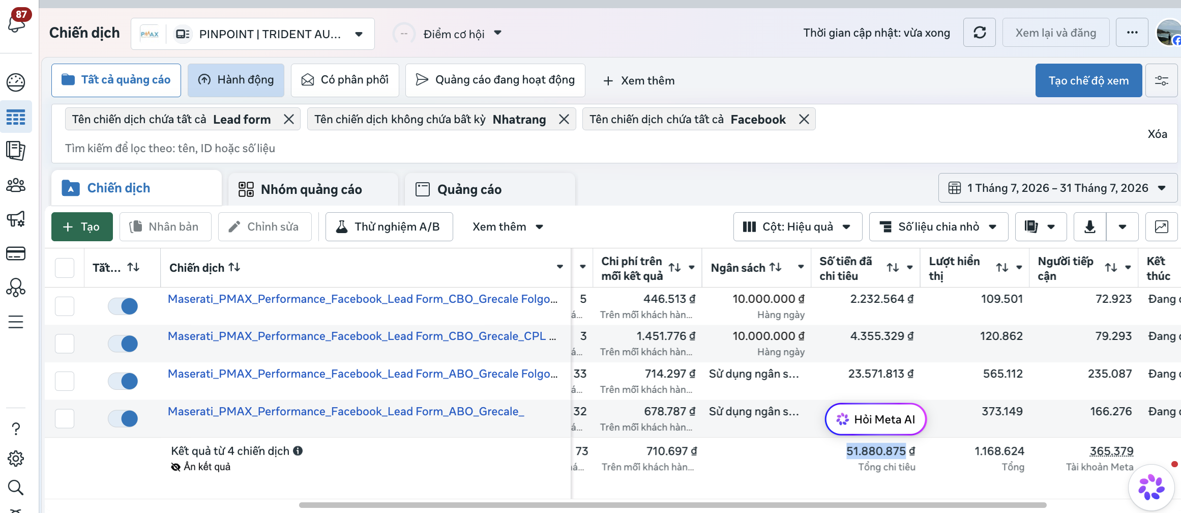Open the Maserati ABO_Grecale Folgo campaign link

pyautogui.click(x=363, y=374)
